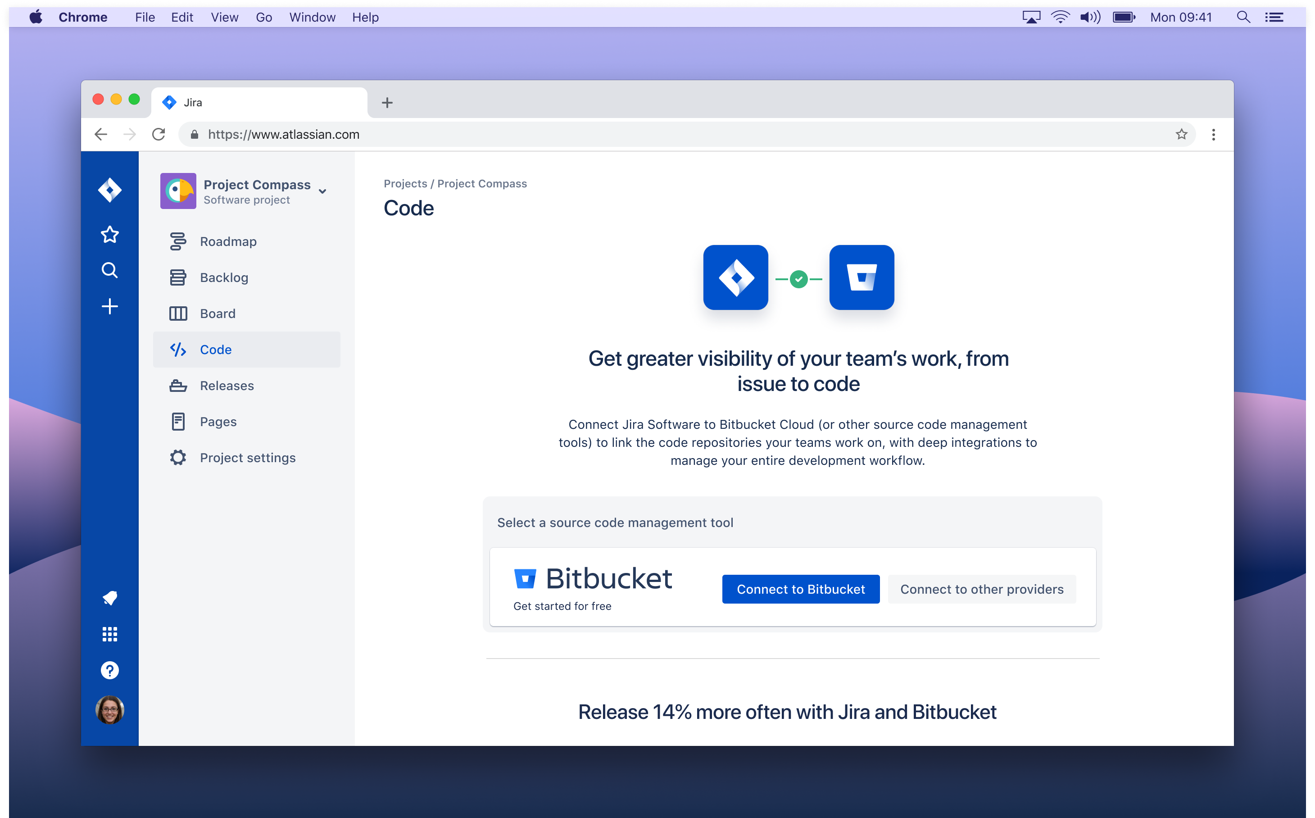Open Notification Center list icon
The height and width of the screenshot is (818, 1315).
pyautogui.click(x=1274, y=17)
